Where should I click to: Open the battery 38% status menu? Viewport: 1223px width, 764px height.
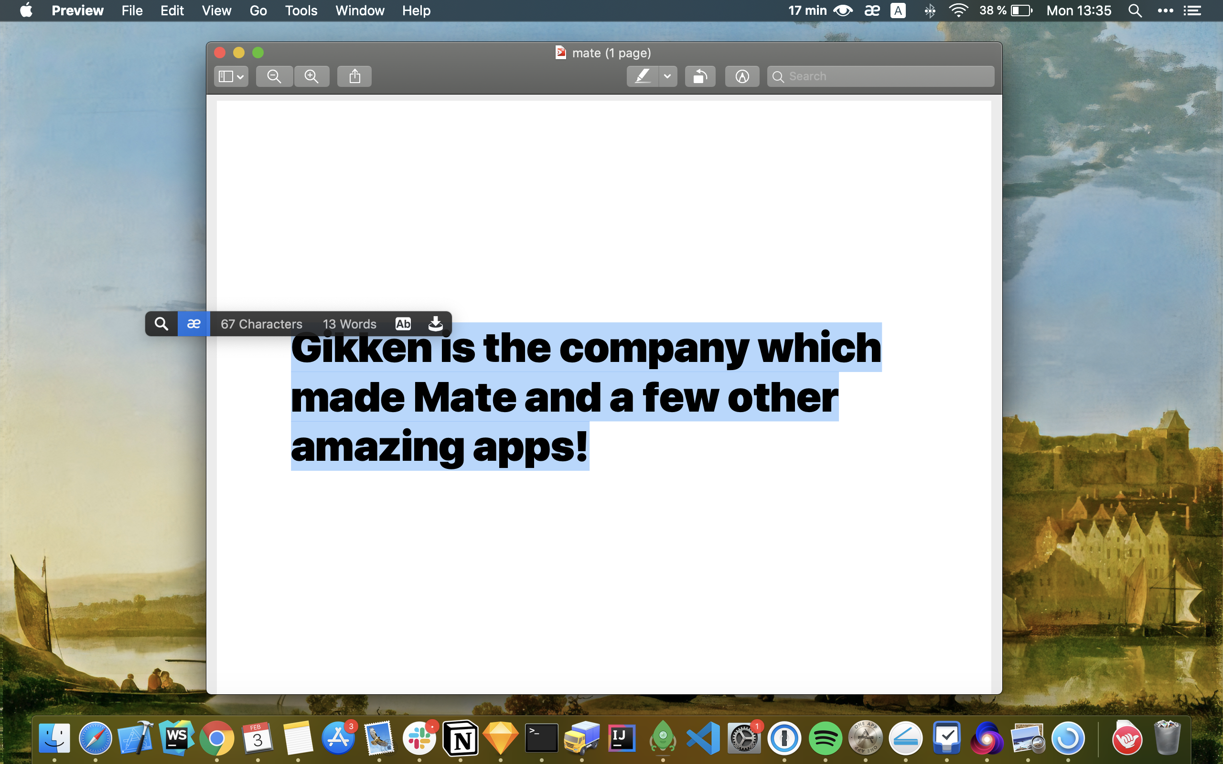pos(1006,10)
